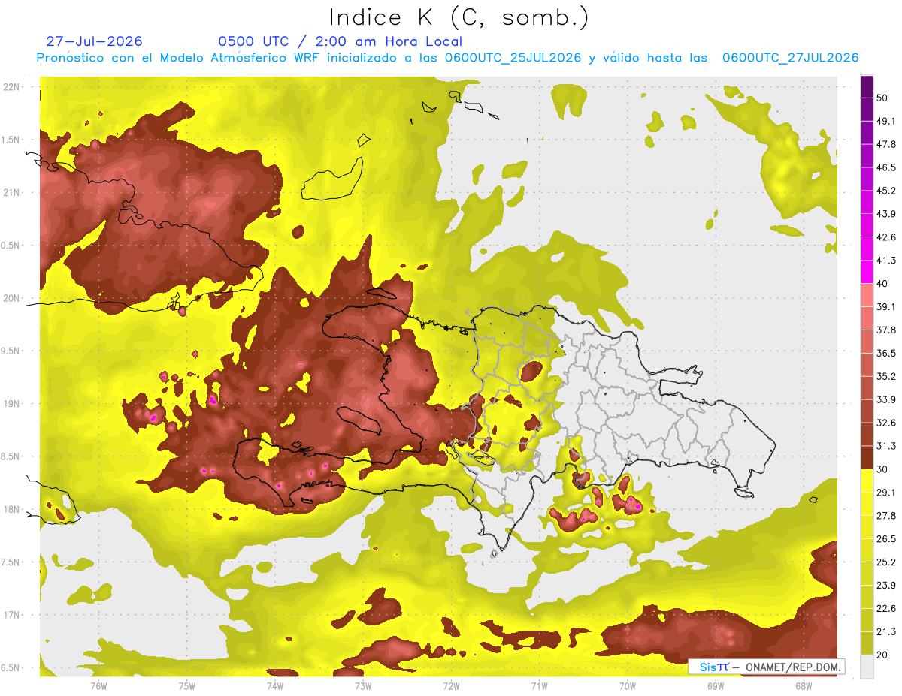Click the "27.8" colorbar value

point(886,516)
